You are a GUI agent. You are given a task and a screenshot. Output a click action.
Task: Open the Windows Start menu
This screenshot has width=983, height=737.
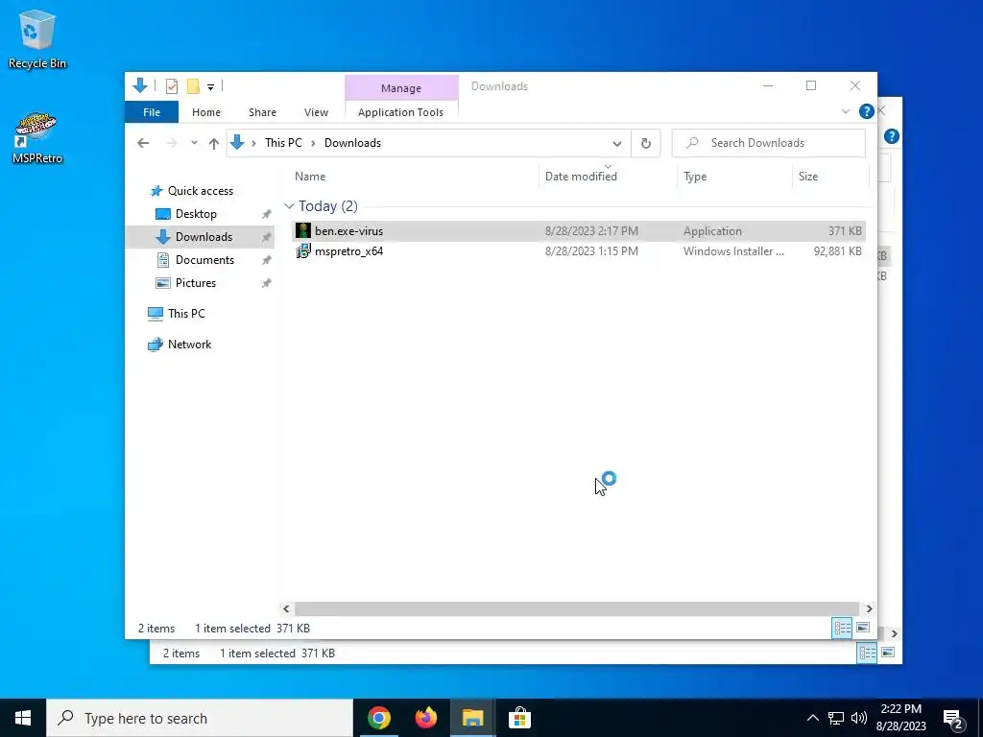23,718
